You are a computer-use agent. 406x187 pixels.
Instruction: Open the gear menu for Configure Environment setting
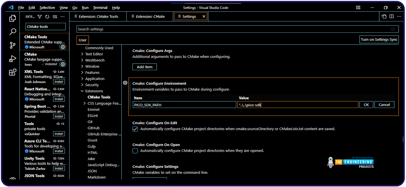point(125,83)
